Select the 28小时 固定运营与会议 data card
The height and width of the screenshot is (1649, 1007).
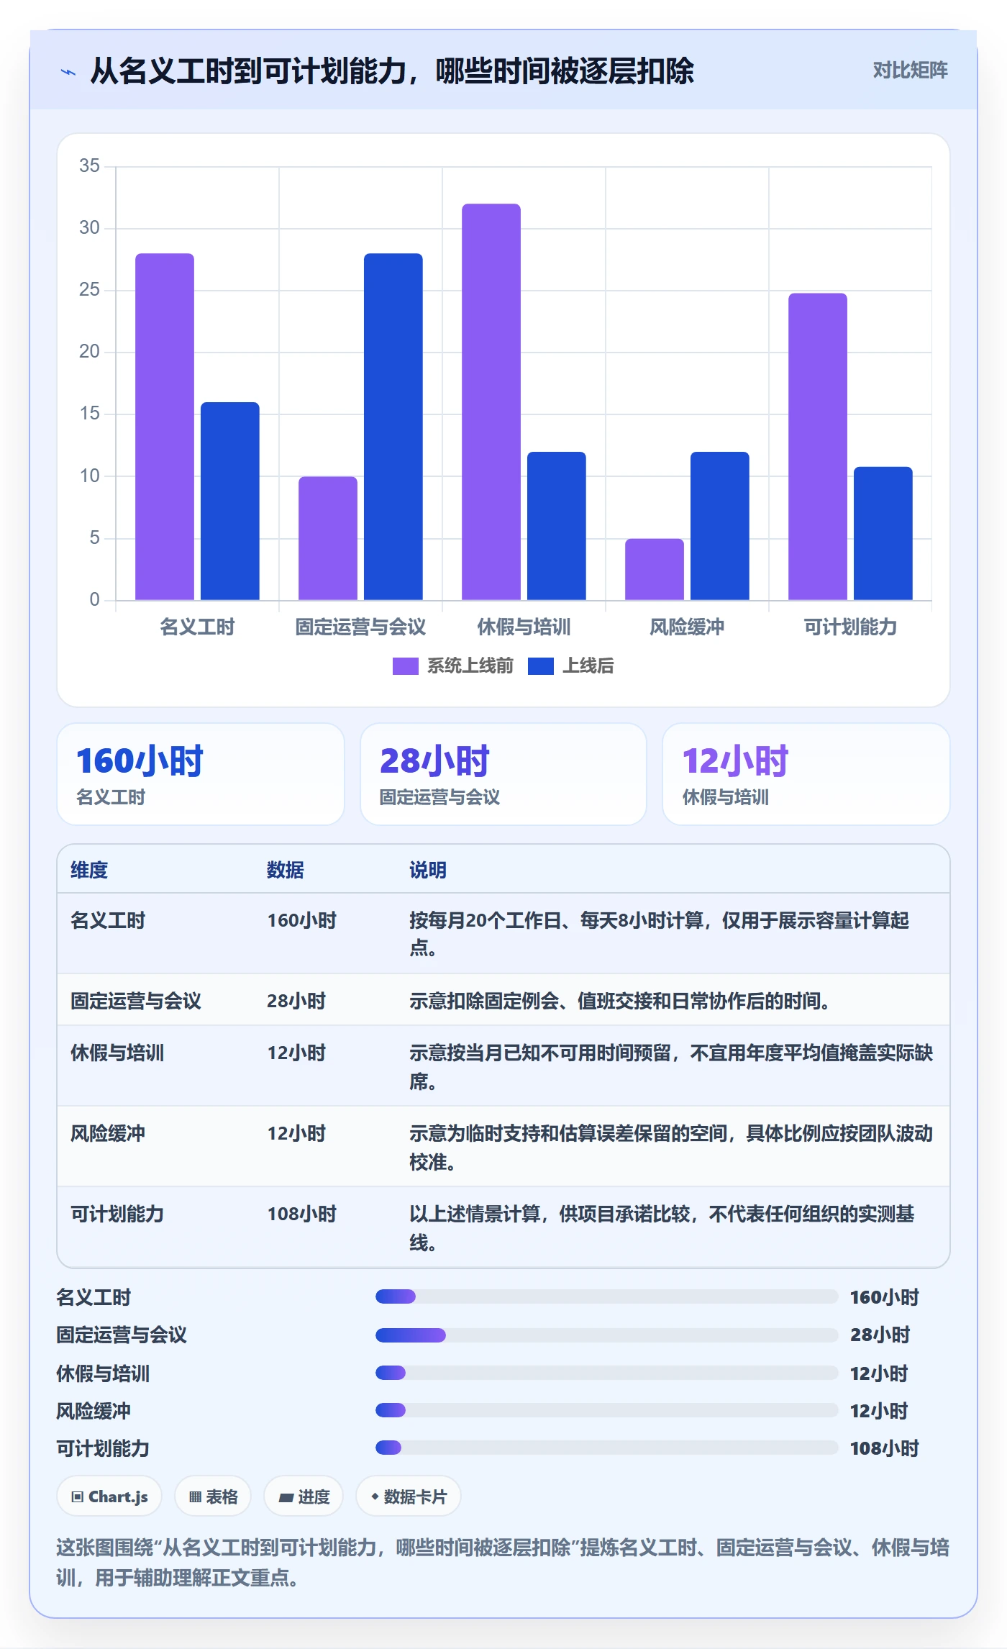coord(503,774)
